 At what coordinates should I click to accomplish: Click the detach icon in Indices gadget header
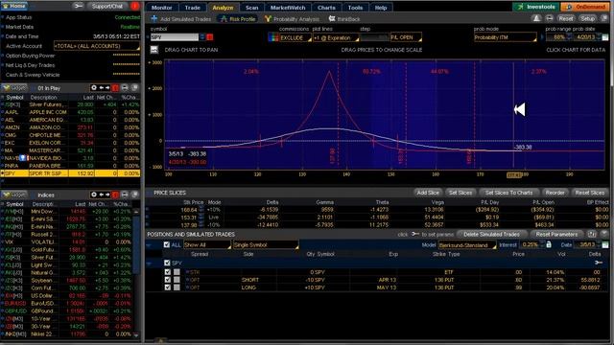134,195
